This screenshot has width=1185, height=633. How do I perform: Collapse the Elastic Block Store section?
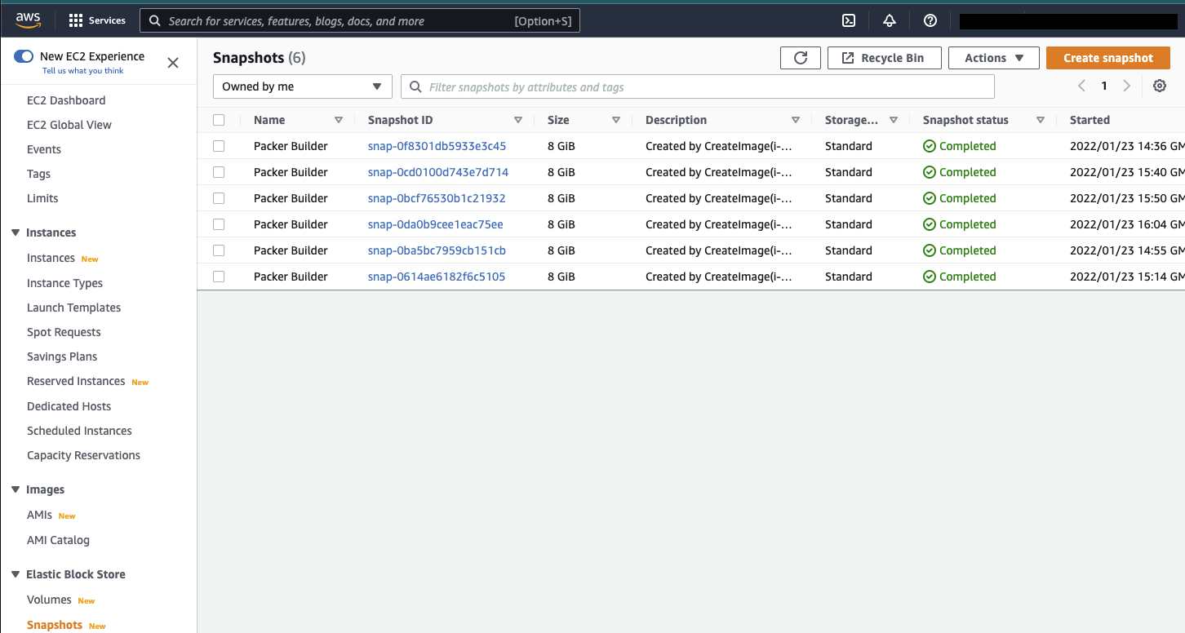[x=16, y=574]
